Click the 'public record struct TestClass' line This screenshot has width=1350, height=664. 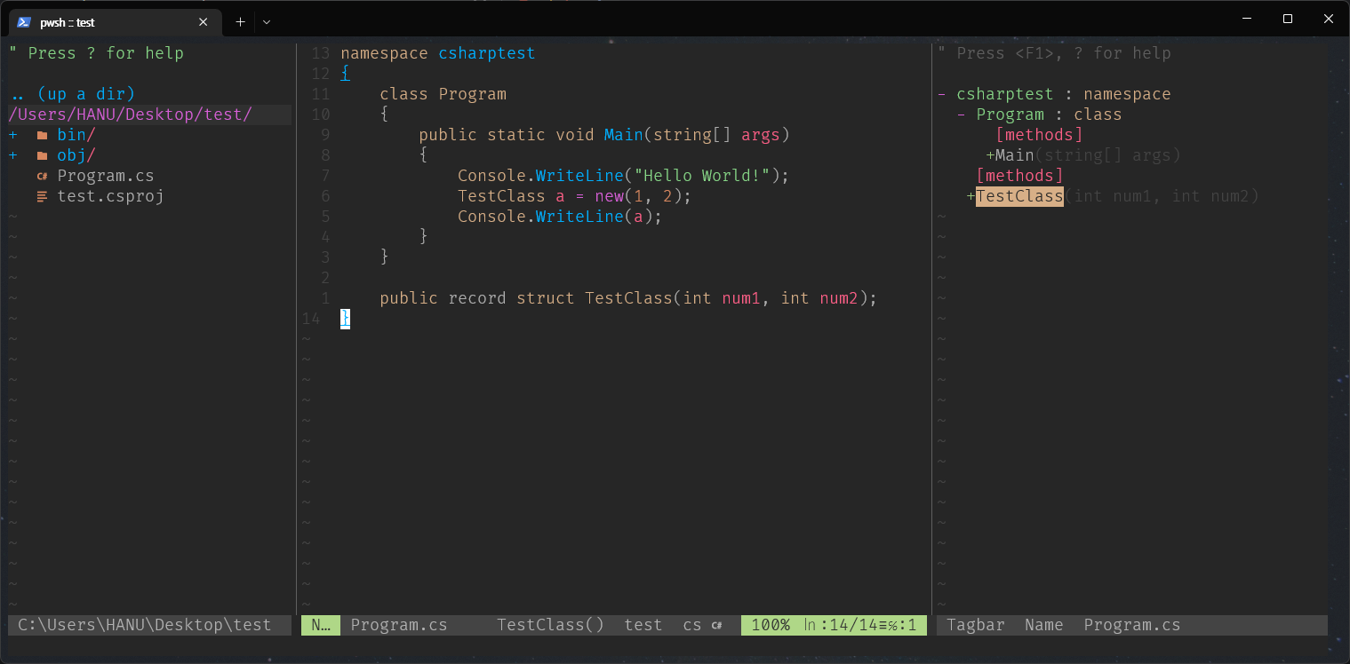click(628, 298)
